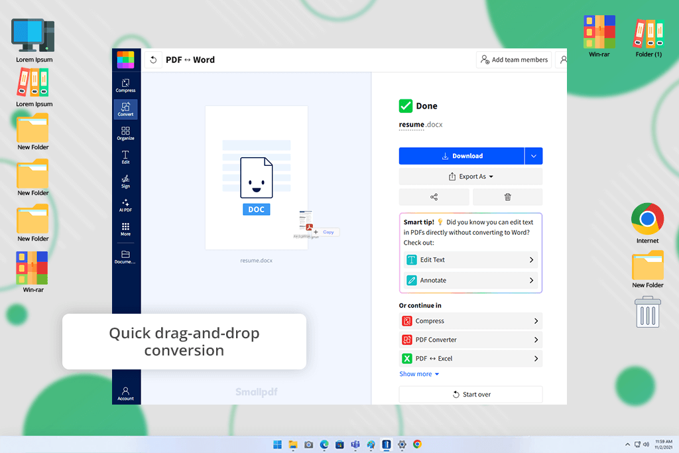Open the Download options dropdown arrow
The image size is (679, 453).
(534, 156)
